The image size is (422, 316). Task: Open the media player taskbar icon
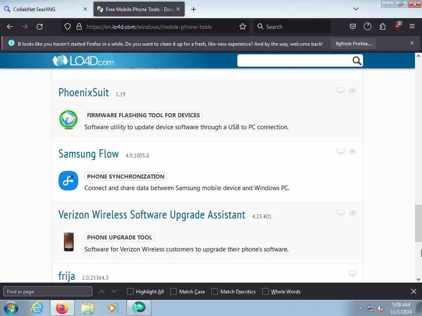click(x=113, y=308)
